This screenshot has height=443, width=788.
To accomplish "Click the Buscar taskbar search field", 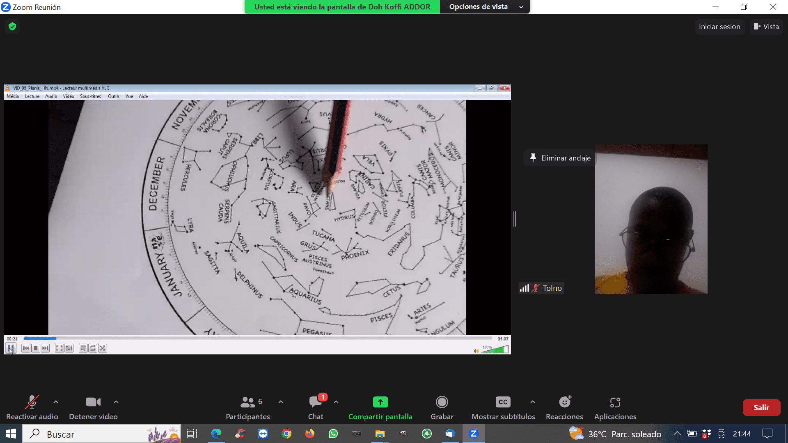I will 102,434.
